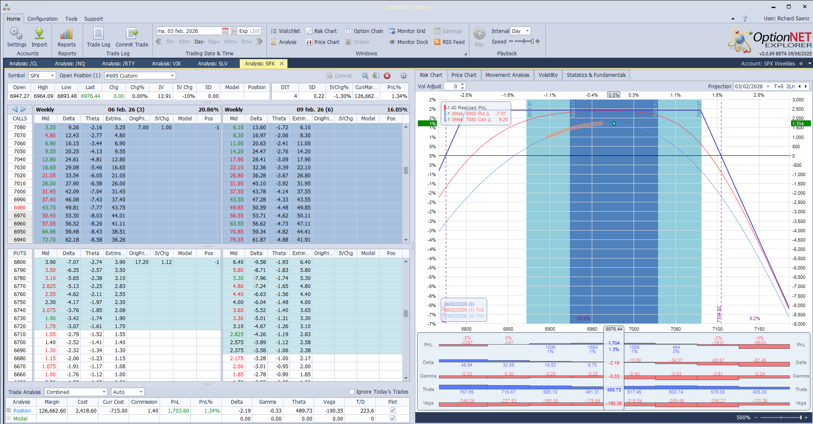
Task: Open the Configuration ribbon tab
Action: (x=42, y=19)
